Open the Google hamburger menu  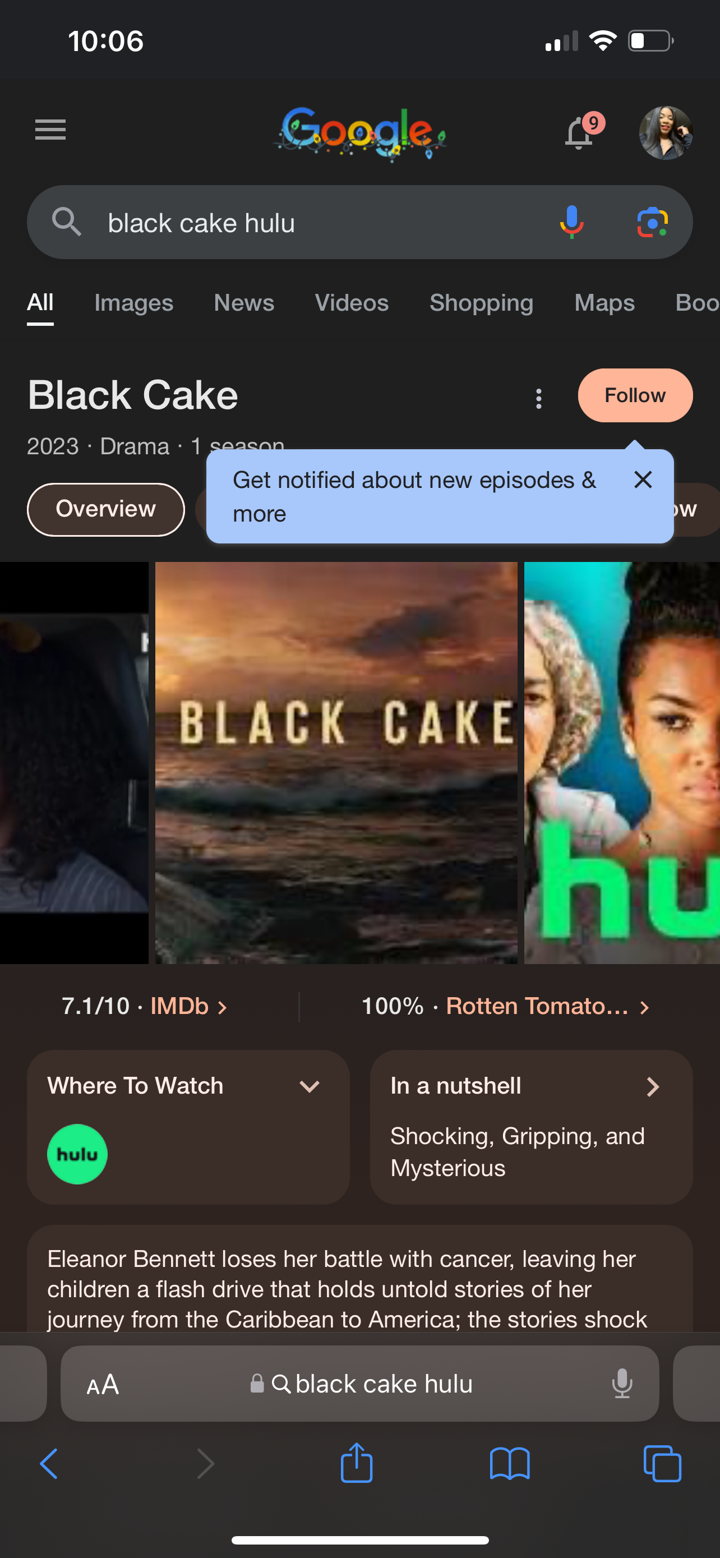tap(50, 130)
